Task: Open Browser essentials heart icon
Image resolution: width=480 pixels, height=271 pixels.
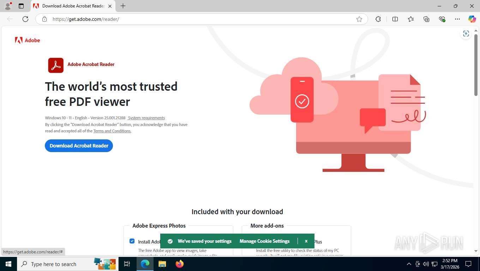Action: coord(442,19)
